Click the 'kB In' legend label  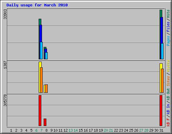(168, 109)
